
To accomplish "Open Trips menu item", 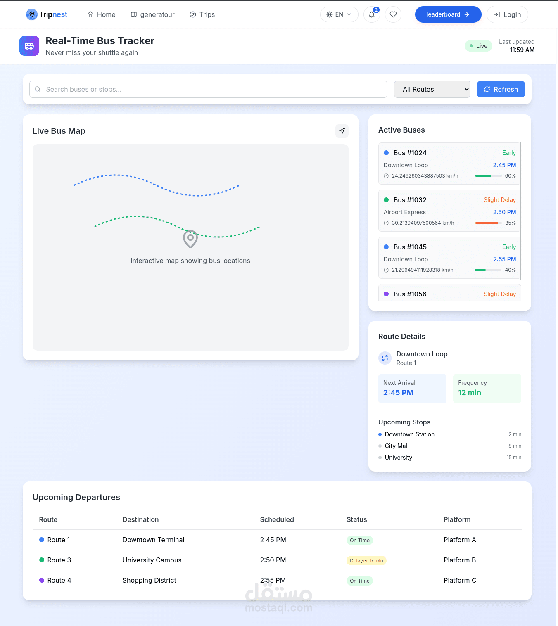I will pos(202,14).
